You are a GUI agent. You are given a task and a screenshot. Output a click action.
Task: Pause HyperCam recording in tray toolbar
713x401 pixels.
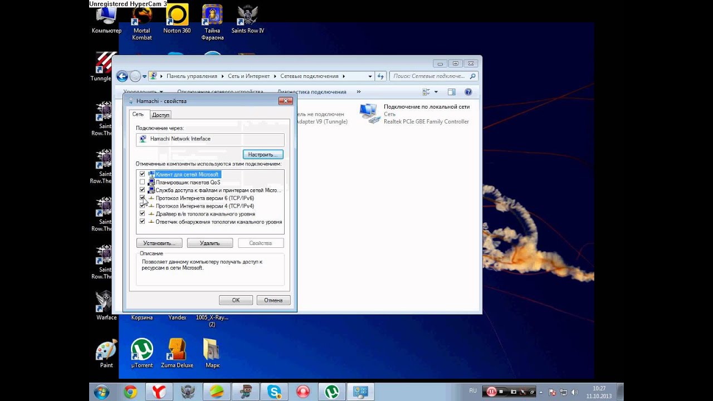point(491,392)
